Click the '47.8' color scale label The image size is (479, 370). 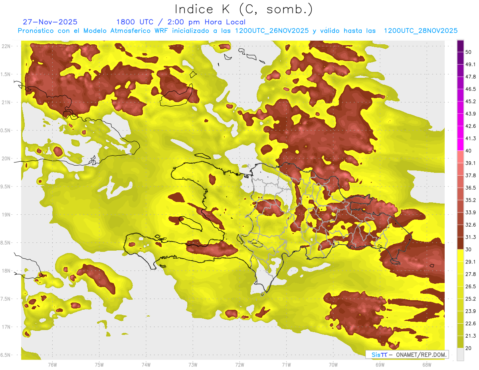click(x=471, y=77)
